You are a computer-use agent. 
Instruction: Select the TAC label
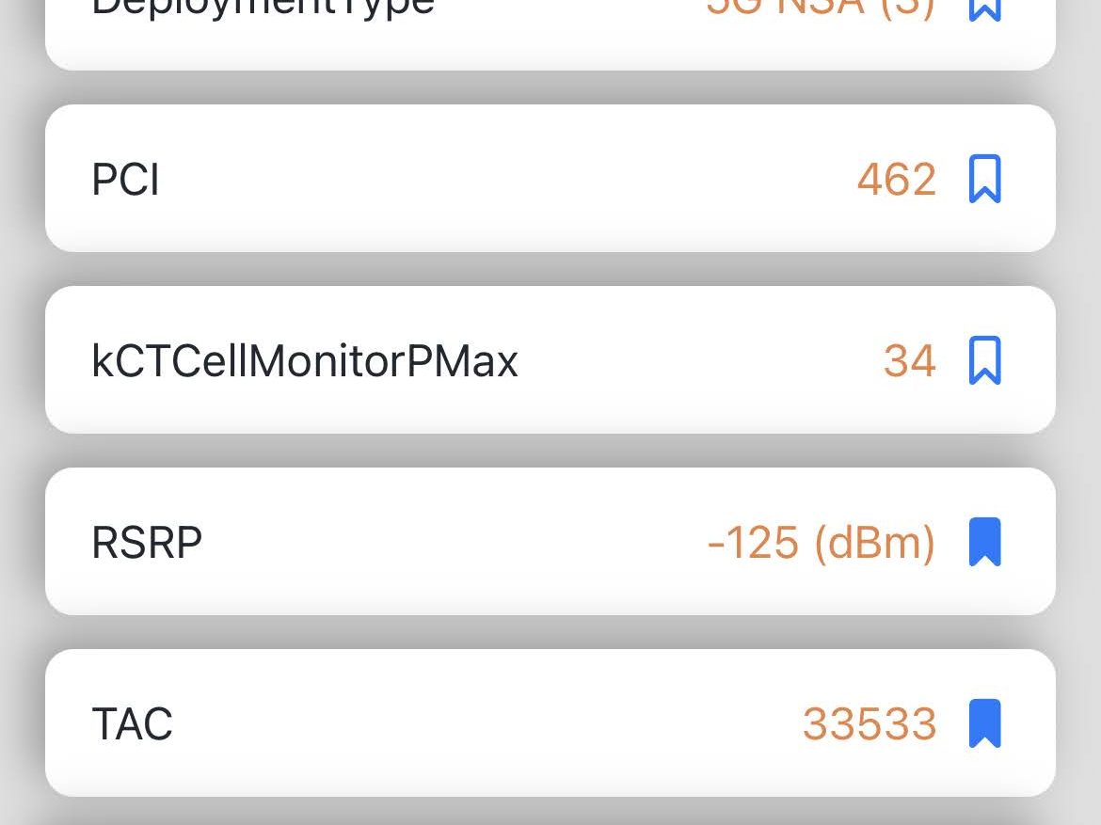(x=132, y=724)
